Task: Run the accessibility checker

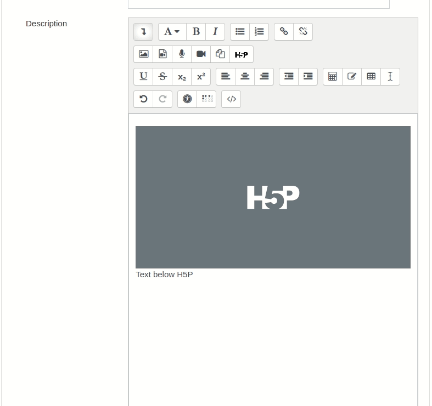Action: pyautogui.click(x=187, y=99)
